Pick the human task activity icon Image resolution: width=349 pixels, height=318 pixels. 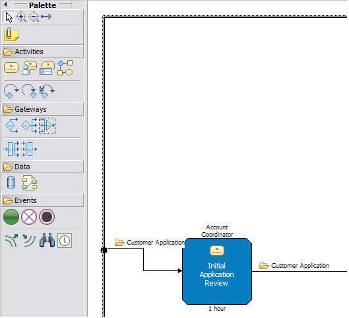(29, 68)
